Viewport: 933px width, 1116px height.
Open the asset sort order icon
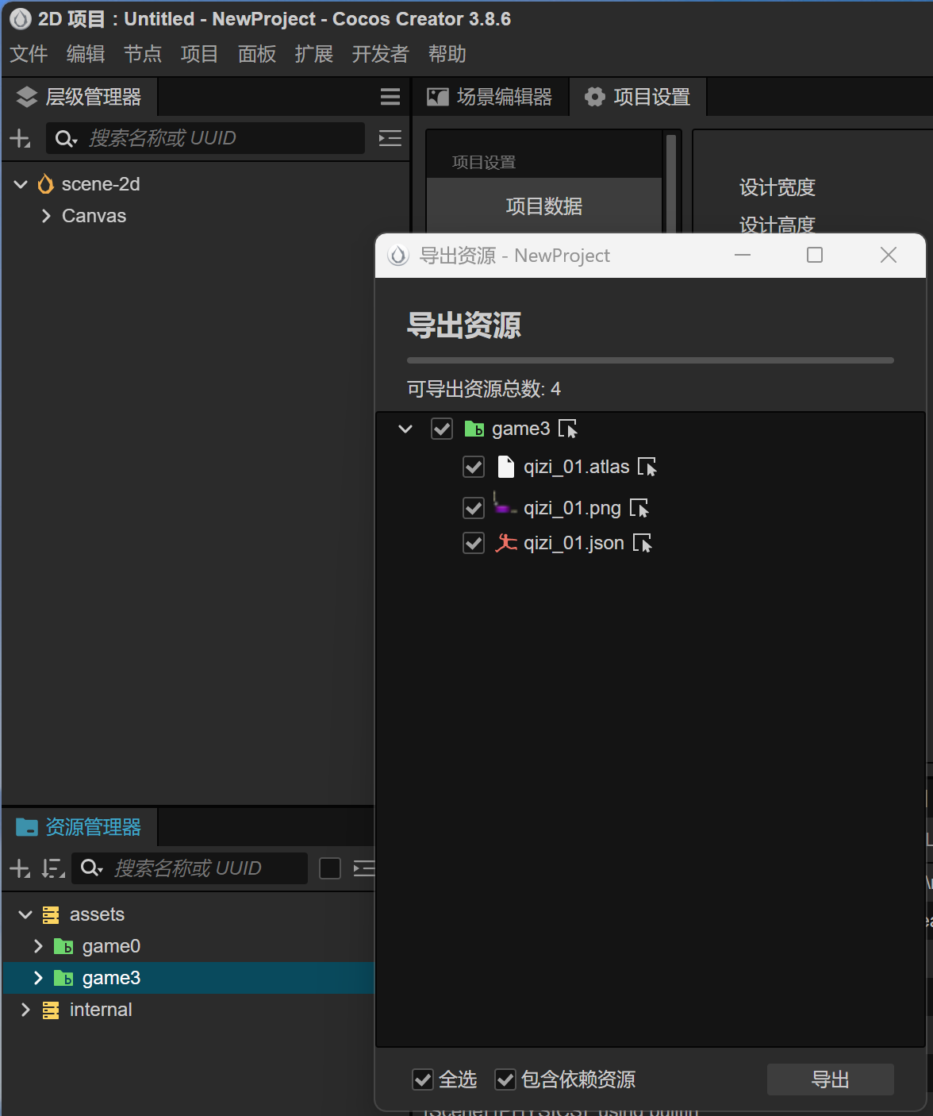tap(53, 868)
